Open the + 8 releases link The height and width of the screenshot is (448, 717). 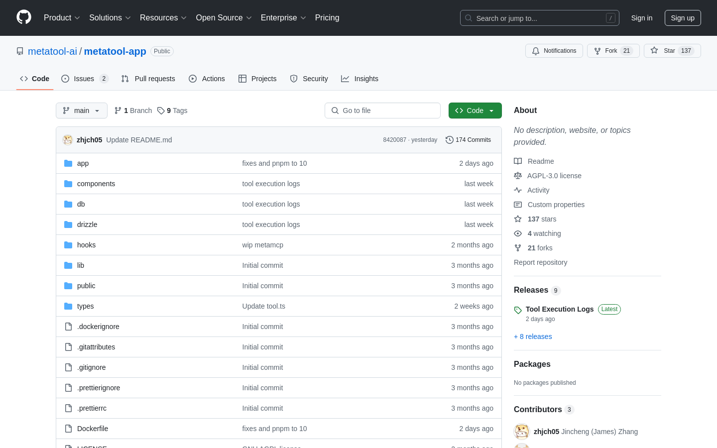coord(533,336)
